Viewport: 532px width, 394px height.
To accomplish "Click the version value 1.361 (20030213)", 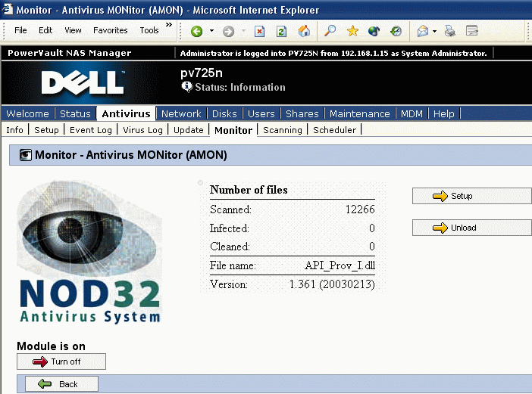I will pos(332,284).
